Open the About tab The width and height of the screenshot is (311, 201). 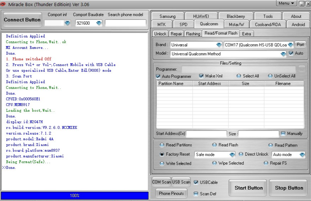coord(296,16)
